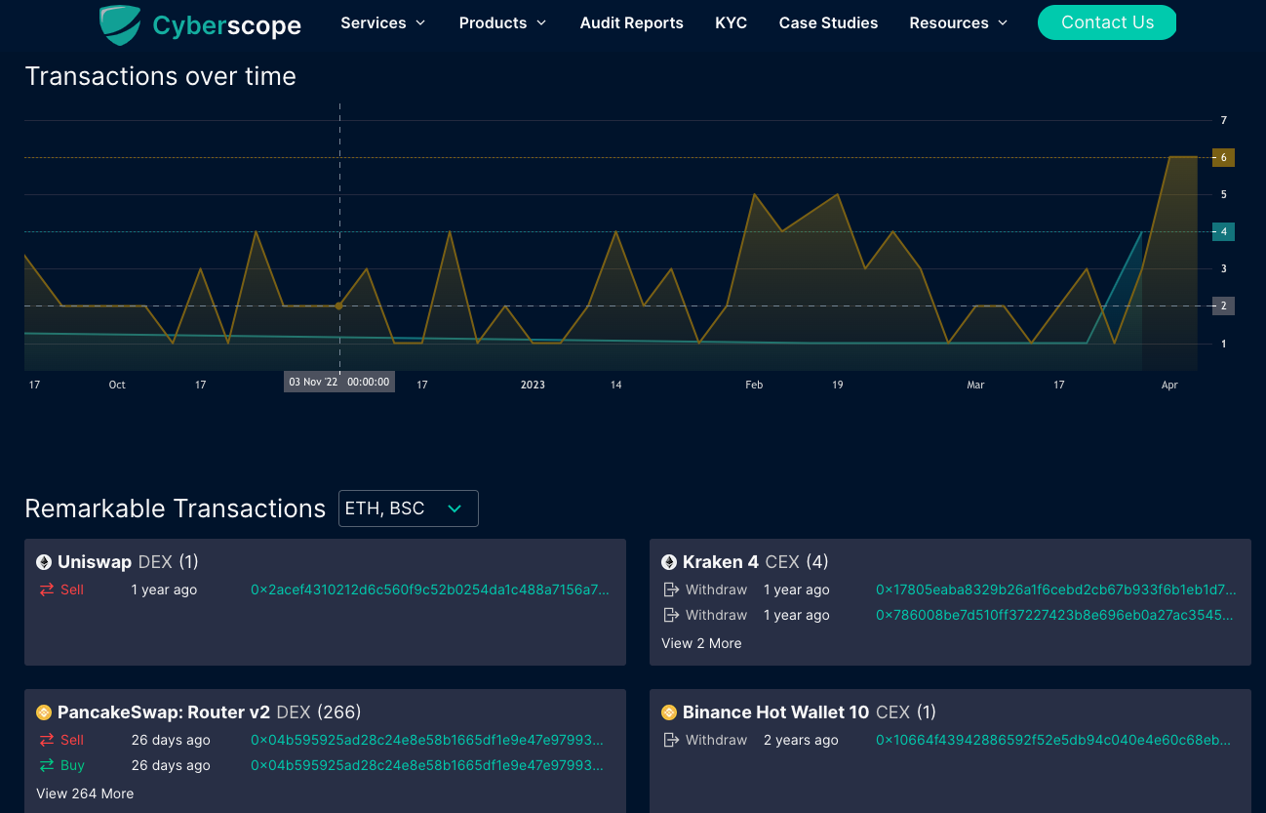This screenshot has height=813, width=1266.
Task: Click the Cyberscope wordmark text
Action: pyautogui.click(x=227, y=26)
